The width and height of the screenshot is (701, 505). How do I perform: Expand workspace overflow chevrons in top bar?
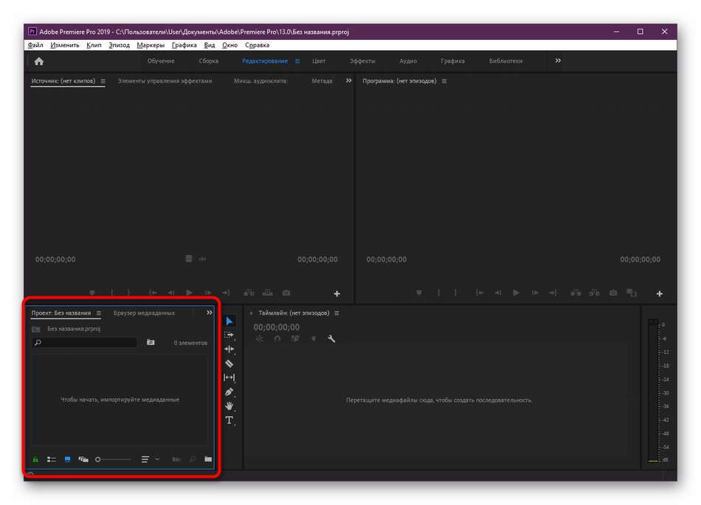click(558, 60)
